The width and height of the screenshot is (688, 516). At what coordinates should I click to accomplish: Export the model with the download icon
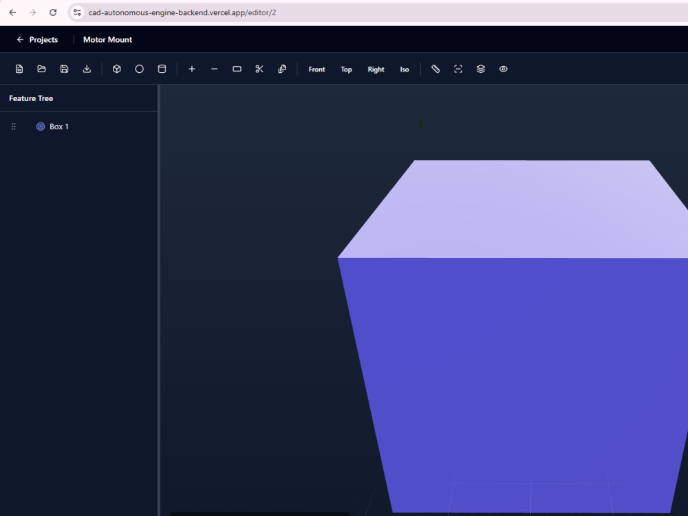[87, 69]
